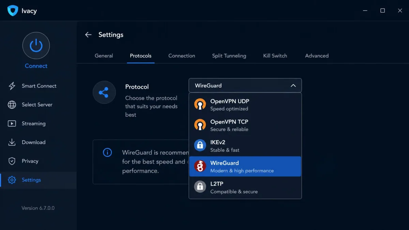
Task: Click the 'Modern & high performance' description
Action: coord(242,170)
